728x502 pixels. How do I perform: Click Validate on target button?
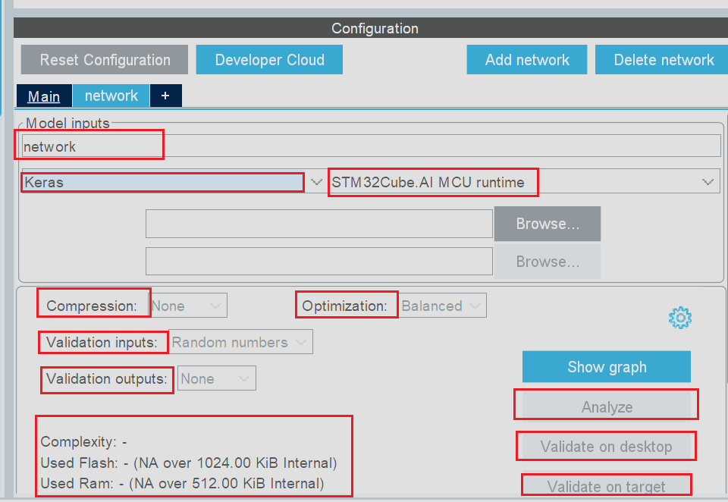tap(607, 486)
